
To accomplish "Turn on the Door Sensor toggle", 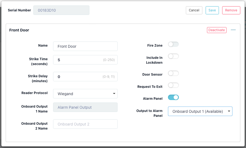I will [173, 73].
